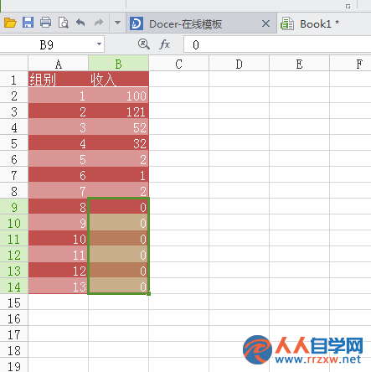Select cell A5 containing 4
This screenshot has width=371, height=372.
click(x=59, y=143)
